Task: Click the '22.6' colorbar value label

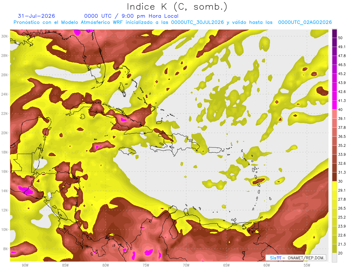Action: [342, 235]
